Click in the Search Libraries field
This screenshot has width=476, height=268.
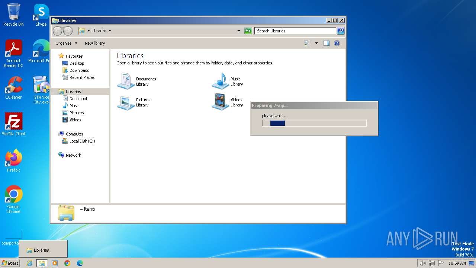point(296,31)
